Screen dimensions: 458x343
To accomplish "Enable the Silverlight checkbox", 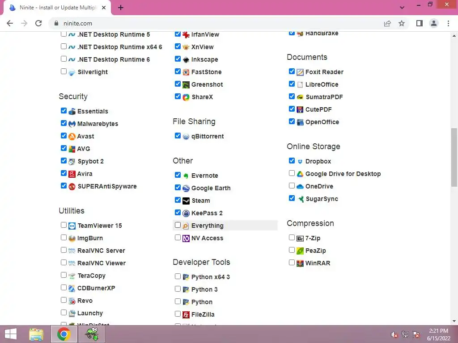I will tap(64, 71).
